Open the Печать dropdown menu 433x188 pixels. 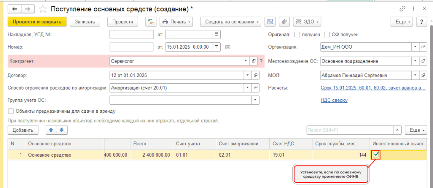click(x=176, y=22)
